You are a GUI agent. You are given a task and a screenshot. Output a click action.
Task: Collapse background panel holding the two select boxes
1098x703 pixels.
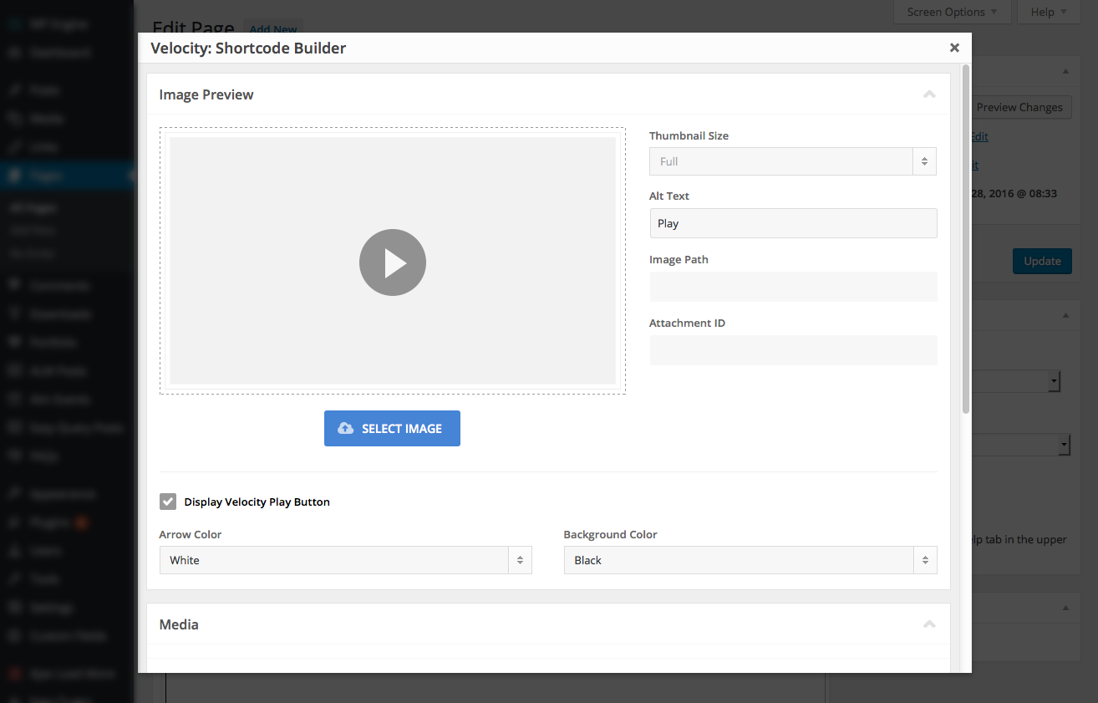(1065, 315)
